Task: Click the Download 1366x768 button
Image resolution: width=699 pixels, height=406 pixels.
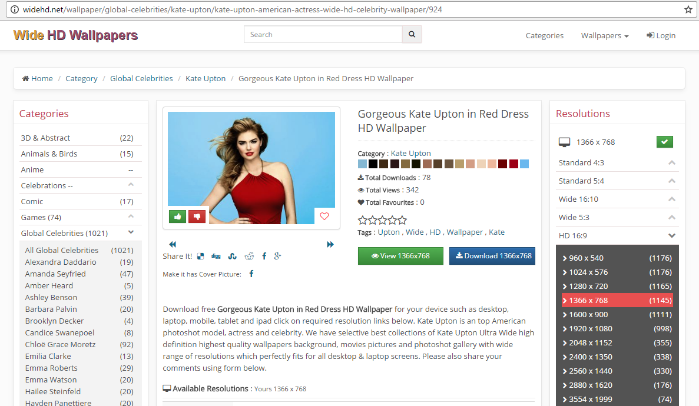Action: pyautogui.click(x=492, y=256)
